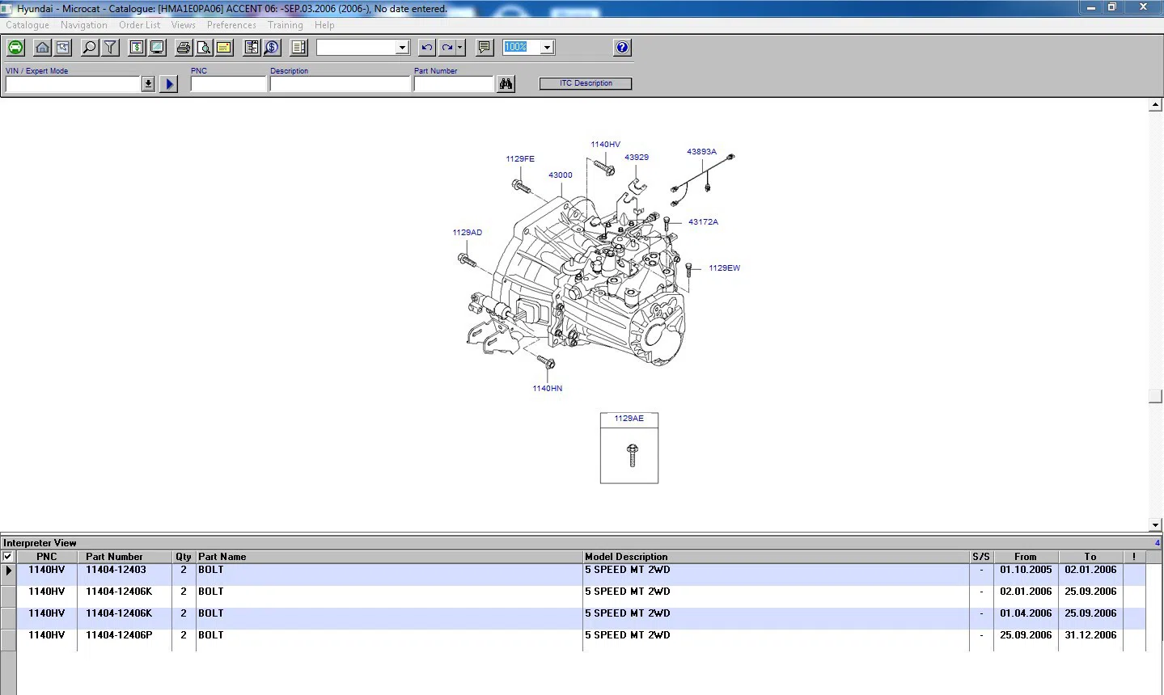Click the green vehicle selection icon
The image size is (1164, 695).
click(x=15, y=48)
